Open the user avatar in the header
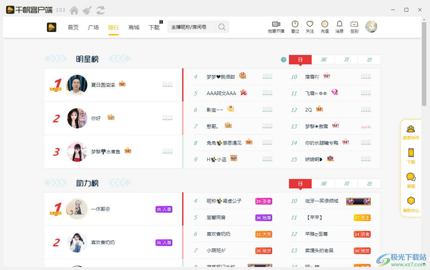430x270 pixels. pyautogui.click(x=371, y=27)
